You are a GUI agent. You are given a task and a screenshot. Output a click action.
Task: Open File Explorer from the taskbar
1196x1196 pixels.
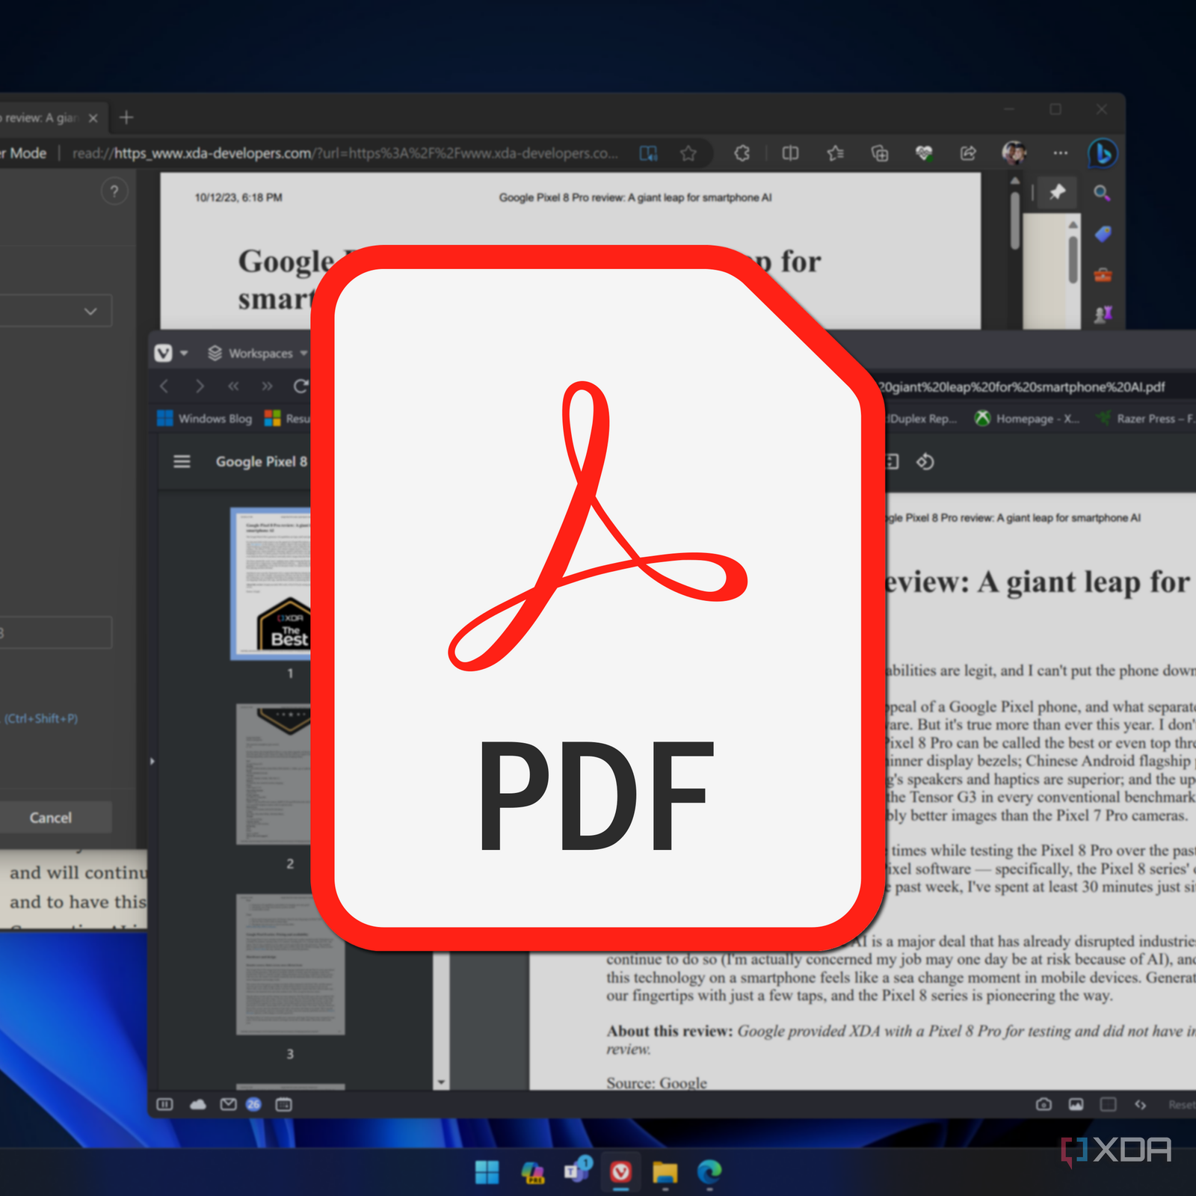tap(665, 1172)
